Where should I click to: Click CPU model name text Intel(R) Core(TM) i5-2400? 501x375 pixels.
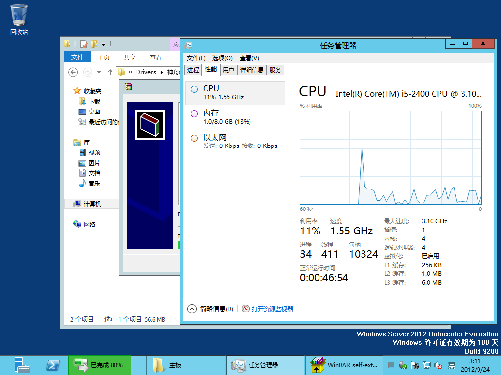click(x=409, y=94)
